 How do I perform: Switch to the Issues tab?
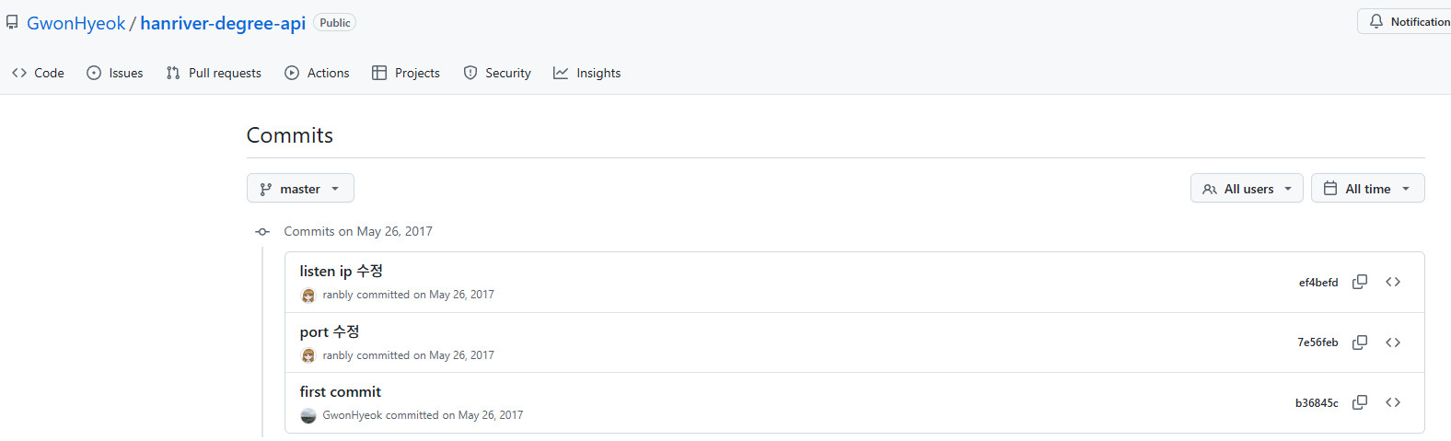coord(115,73)
